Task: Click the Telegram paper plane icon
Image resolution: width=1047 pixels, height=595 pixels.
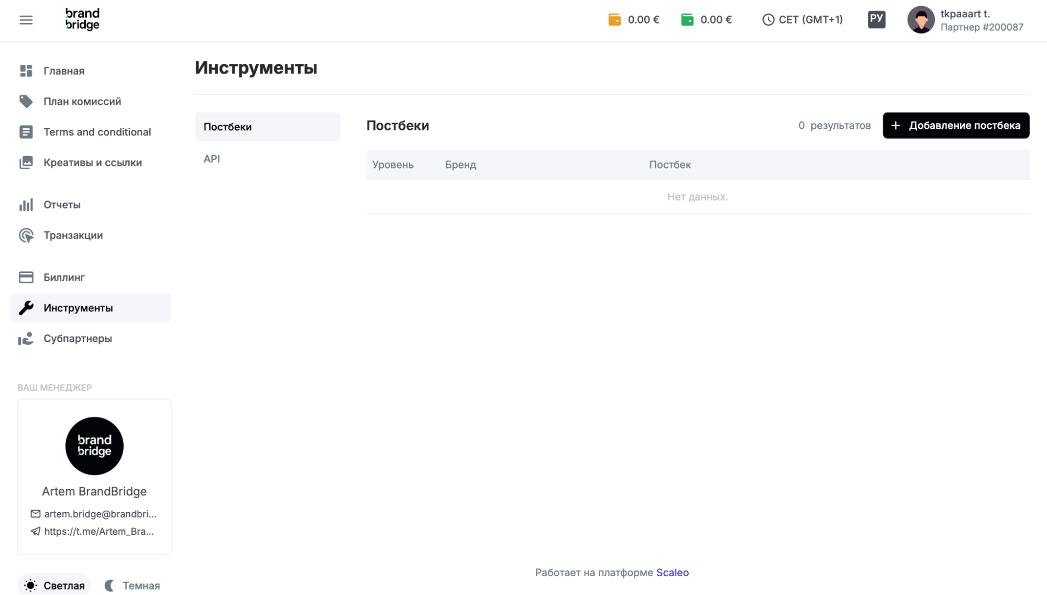Action: (x=35, y=531)
